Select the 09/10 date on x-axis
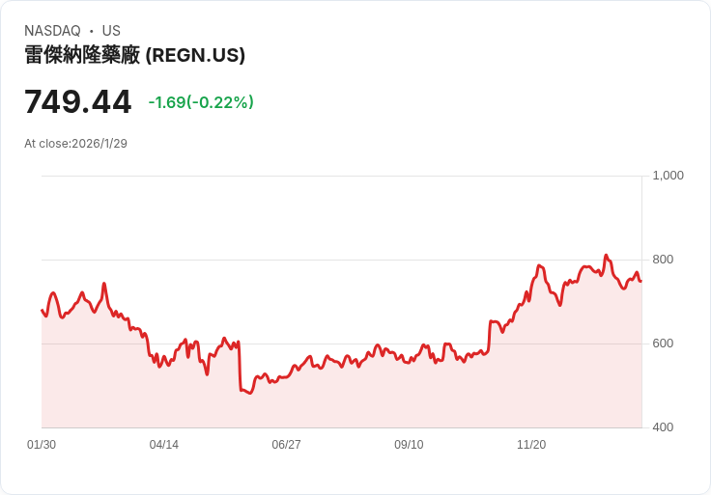The width and height of the screenshot is (711, 495). 409,445
